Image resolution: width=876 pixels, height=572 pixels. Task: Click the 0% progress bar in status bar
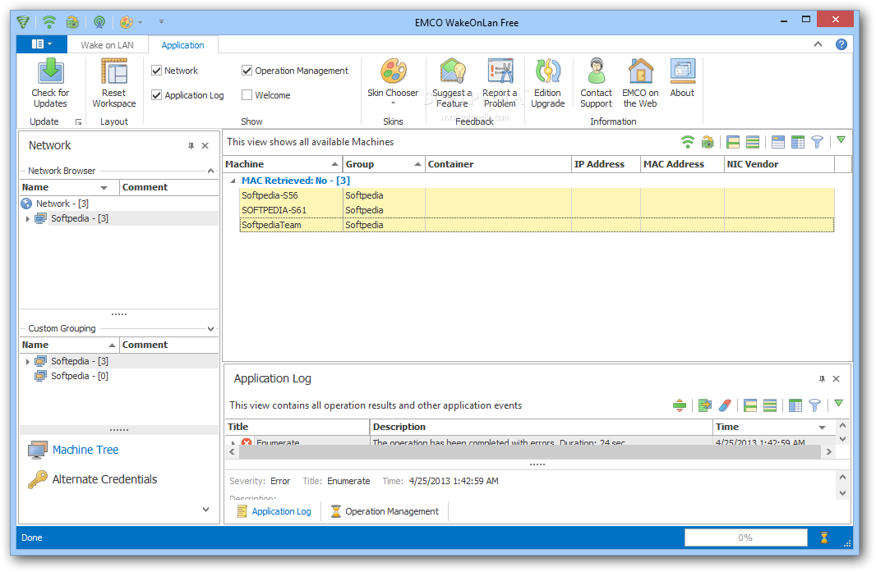click(x=746, y=538)
